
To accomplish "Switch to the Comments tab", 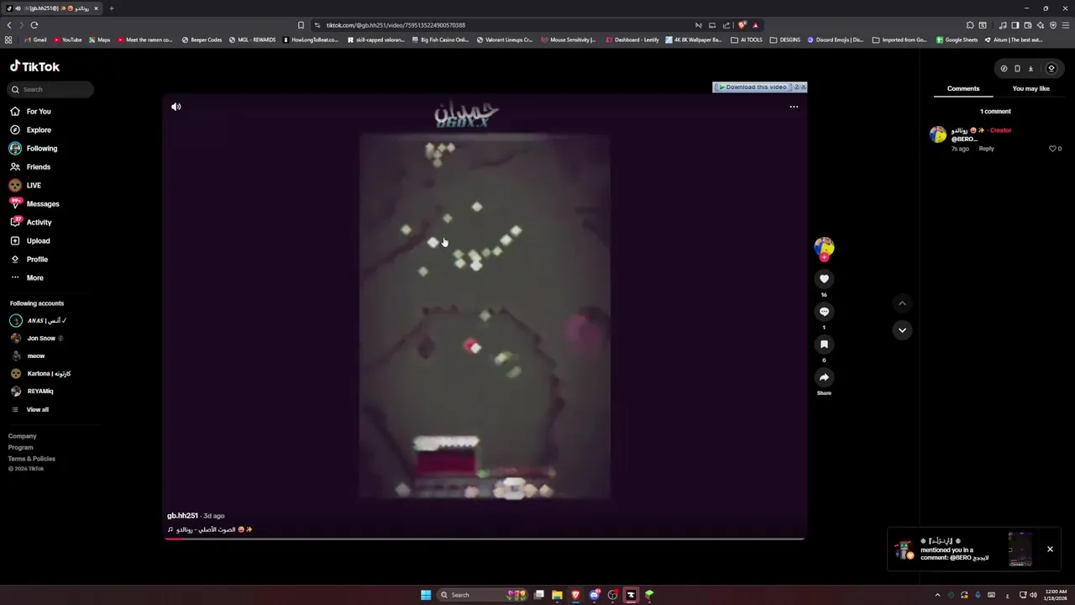I will 963,88.
